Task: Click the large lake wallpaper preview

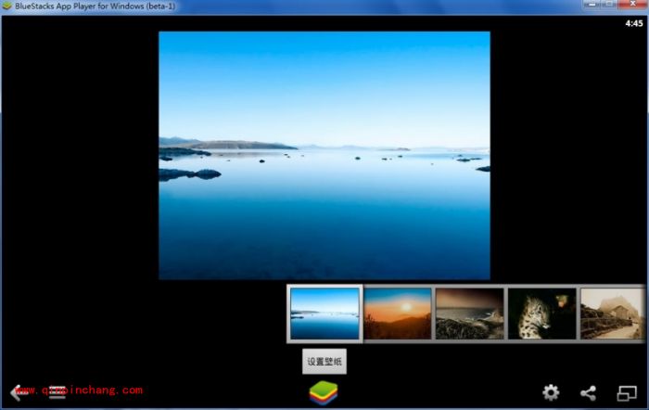Action: (324, 155)
